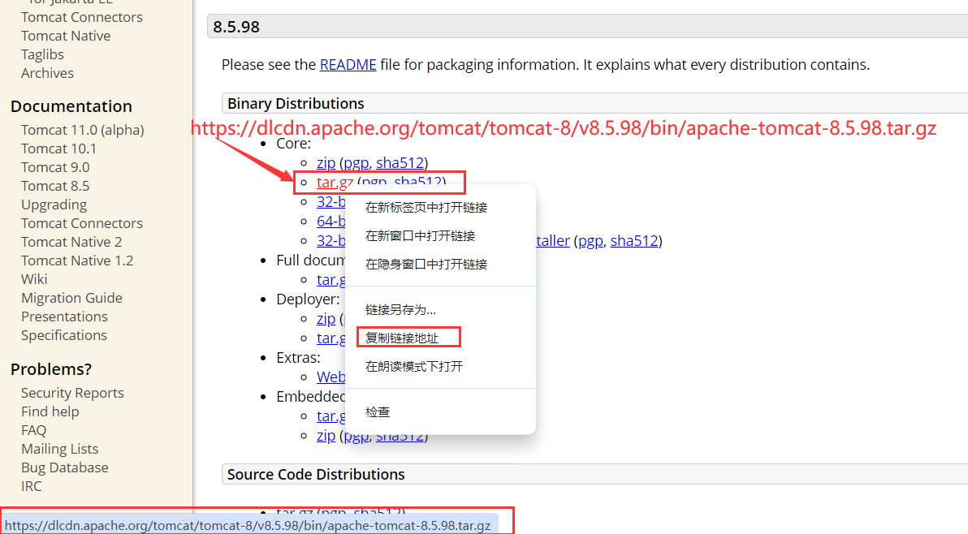The width and height of the screenshot is (968, 534).
Task: Open Tomcat 8.5 documentation
Action: coord(55,186)
